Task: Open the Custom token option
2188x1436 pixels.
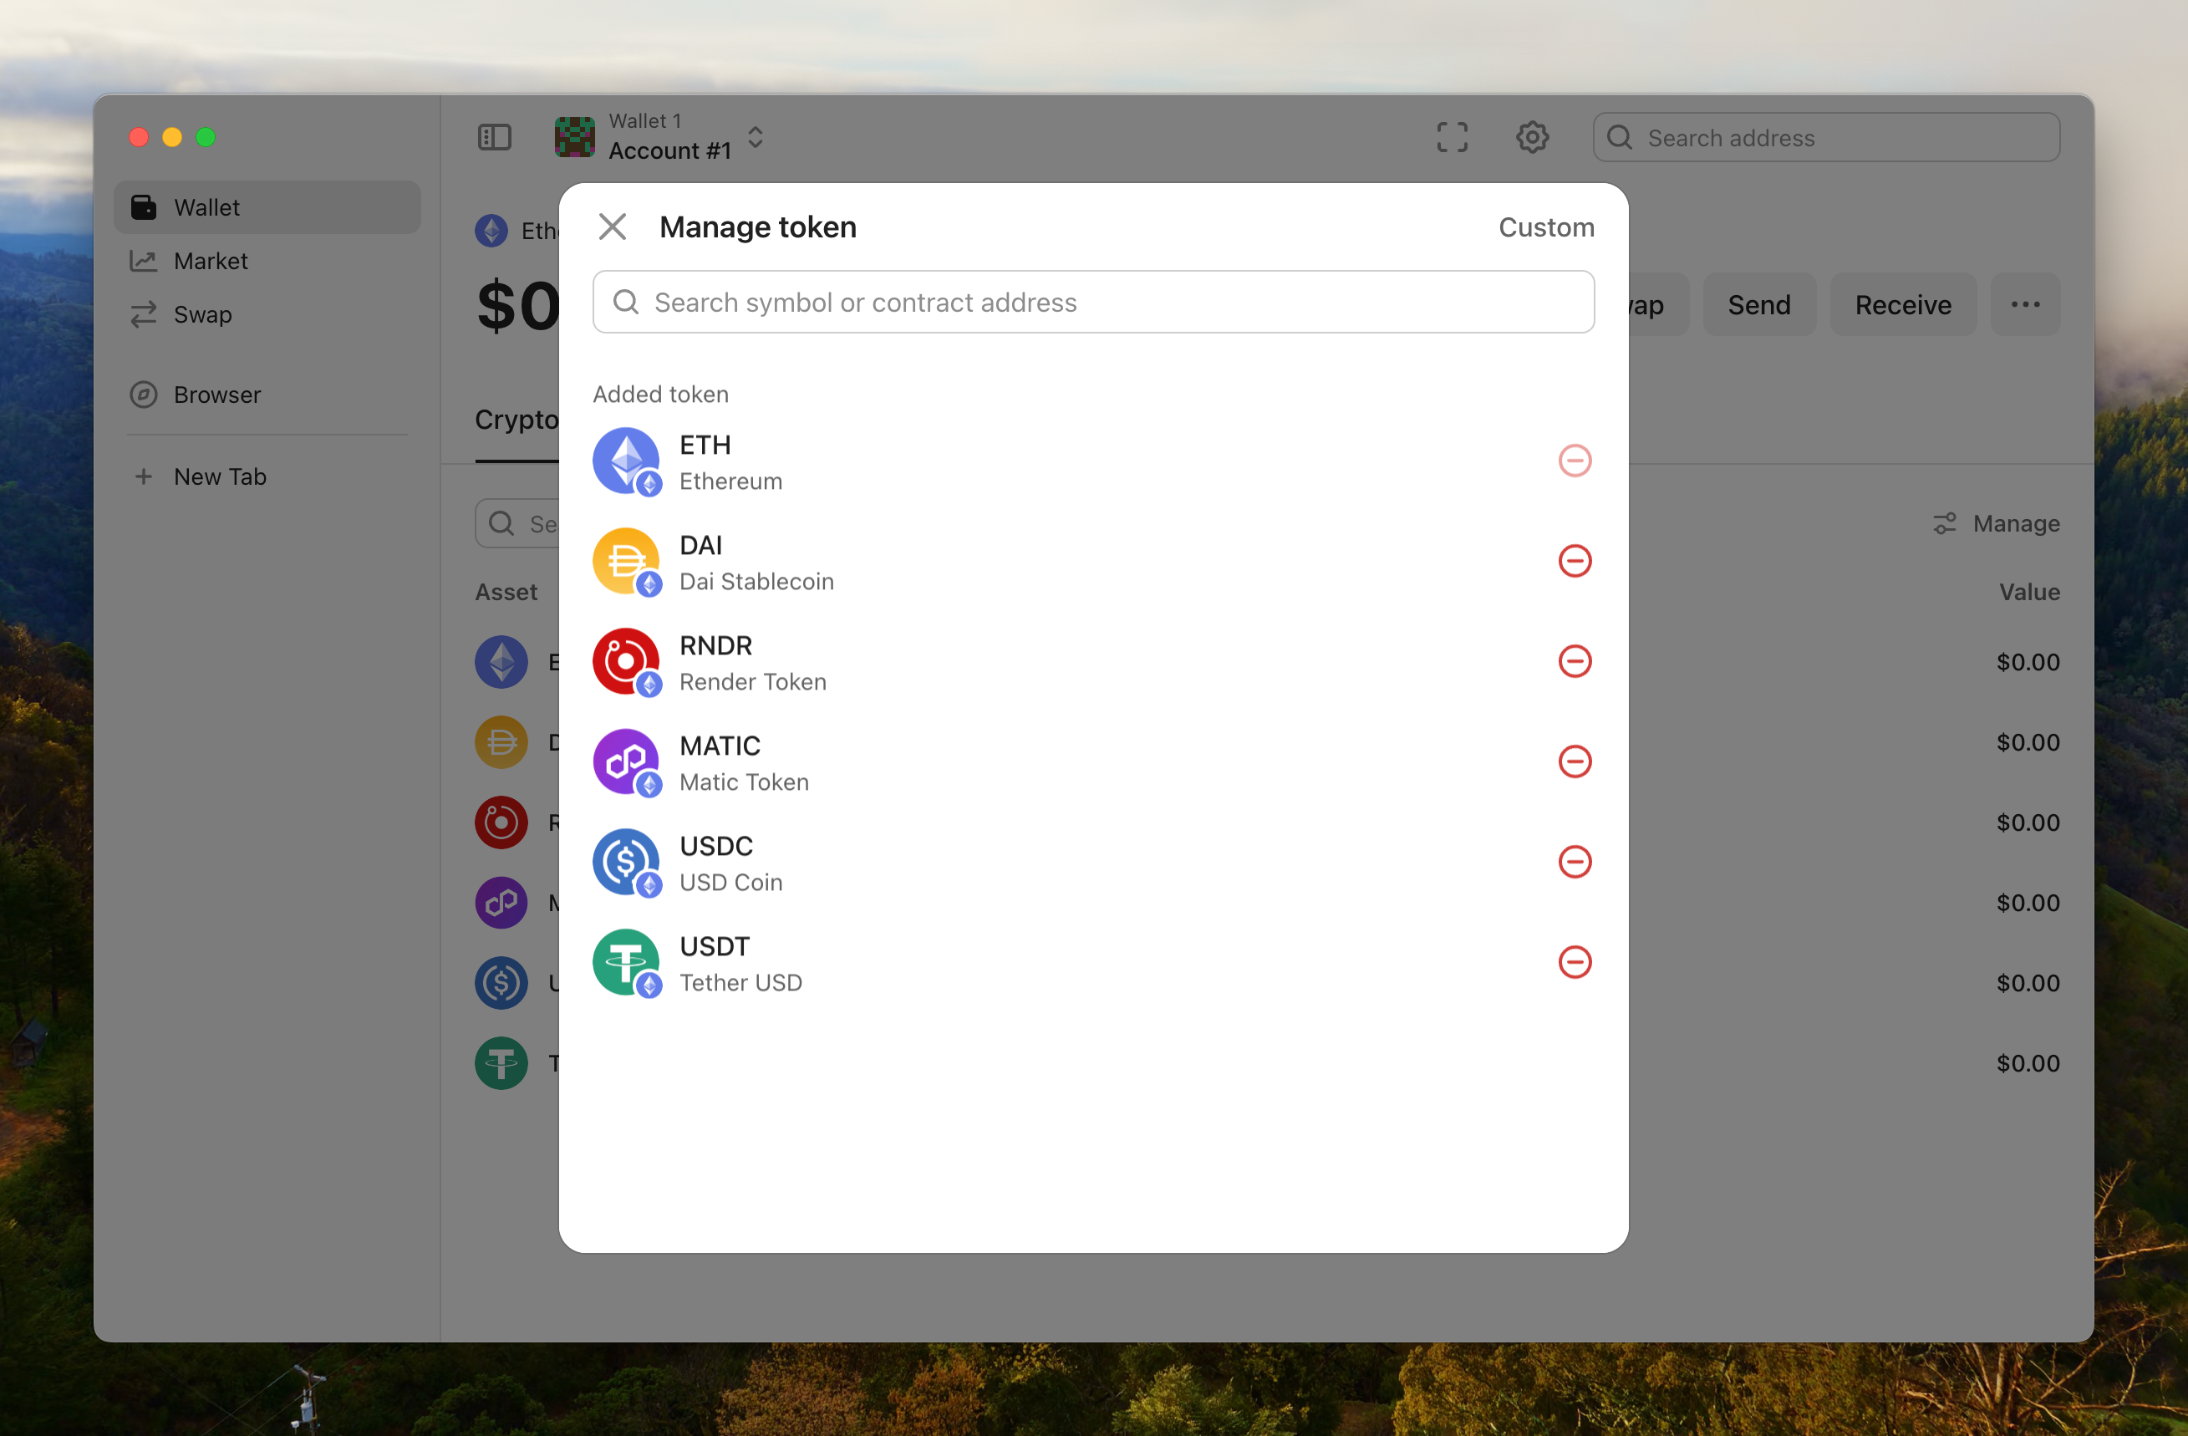Action: pos(1546,227)
